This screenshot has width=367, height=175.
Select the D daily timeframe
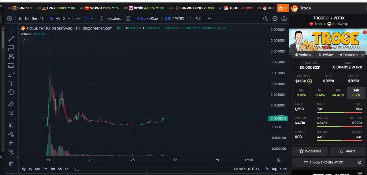click(x=64, y=19)
